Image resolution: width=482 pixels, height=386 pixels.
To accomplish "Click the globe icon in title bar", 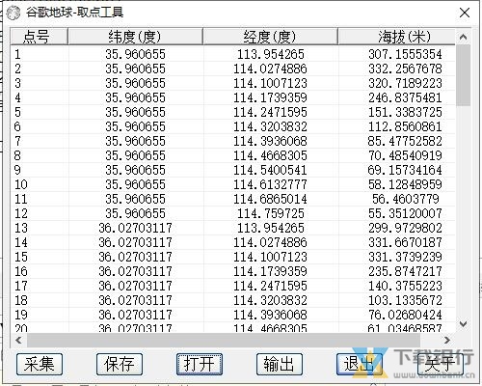I will click(x=13, y=13).
